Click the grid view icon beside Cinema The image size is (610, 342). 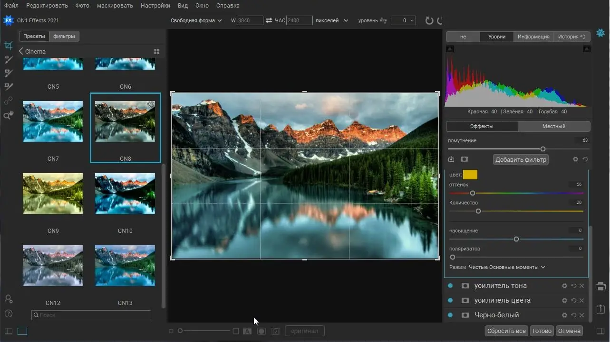click(156, 51)
